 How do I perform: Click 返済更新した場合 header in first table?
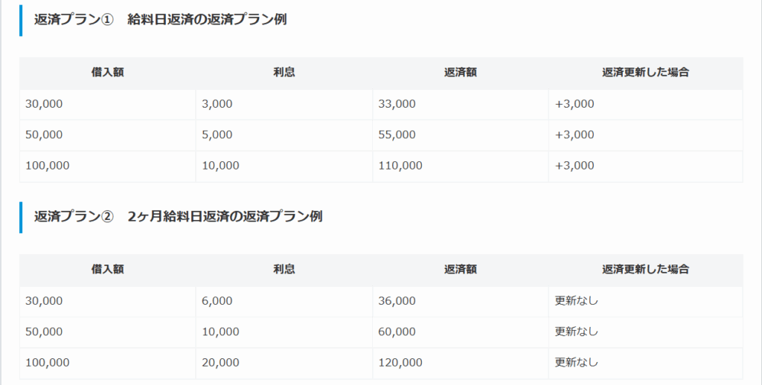[x=645, y=73]
